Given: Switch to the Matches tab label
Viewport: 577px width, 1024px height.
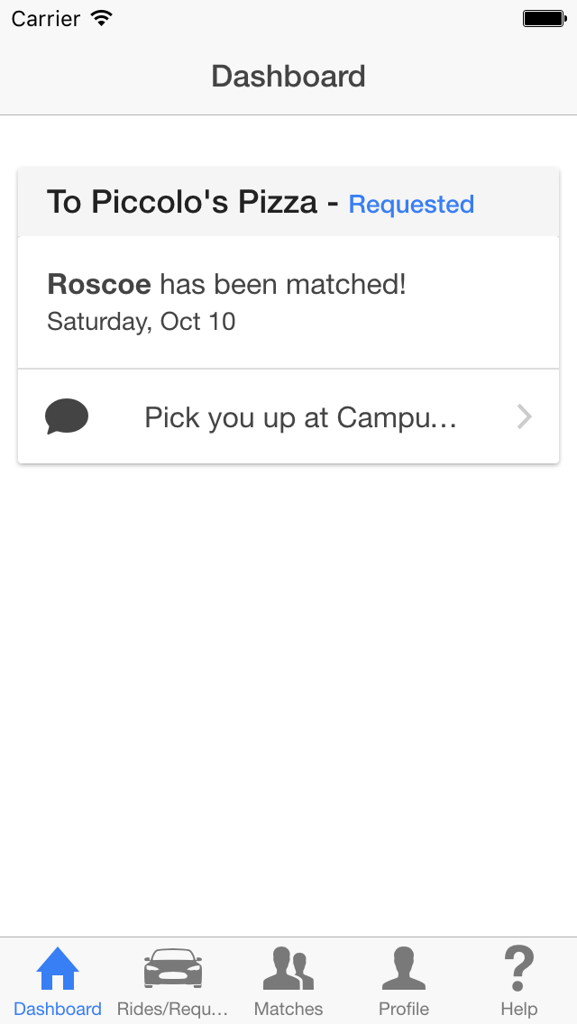Looking at the screenshot, I should (288, 1009).
